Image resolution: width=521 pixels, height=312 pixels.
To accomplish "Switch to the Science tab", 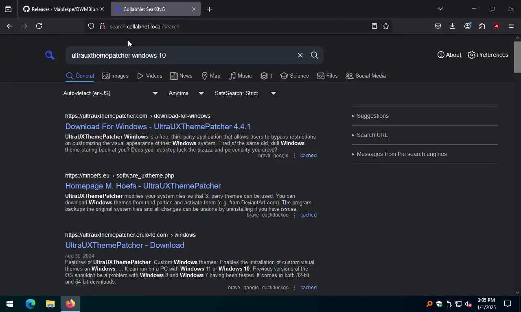I will click(x=294, y=76).
